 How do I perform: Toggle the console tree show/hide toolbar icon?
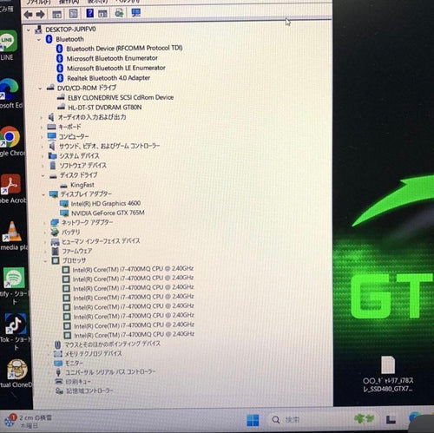click(57, 14)
